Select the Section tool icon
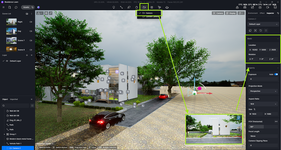This screenshot has width=281, height=150. click(x=152, y=7)
